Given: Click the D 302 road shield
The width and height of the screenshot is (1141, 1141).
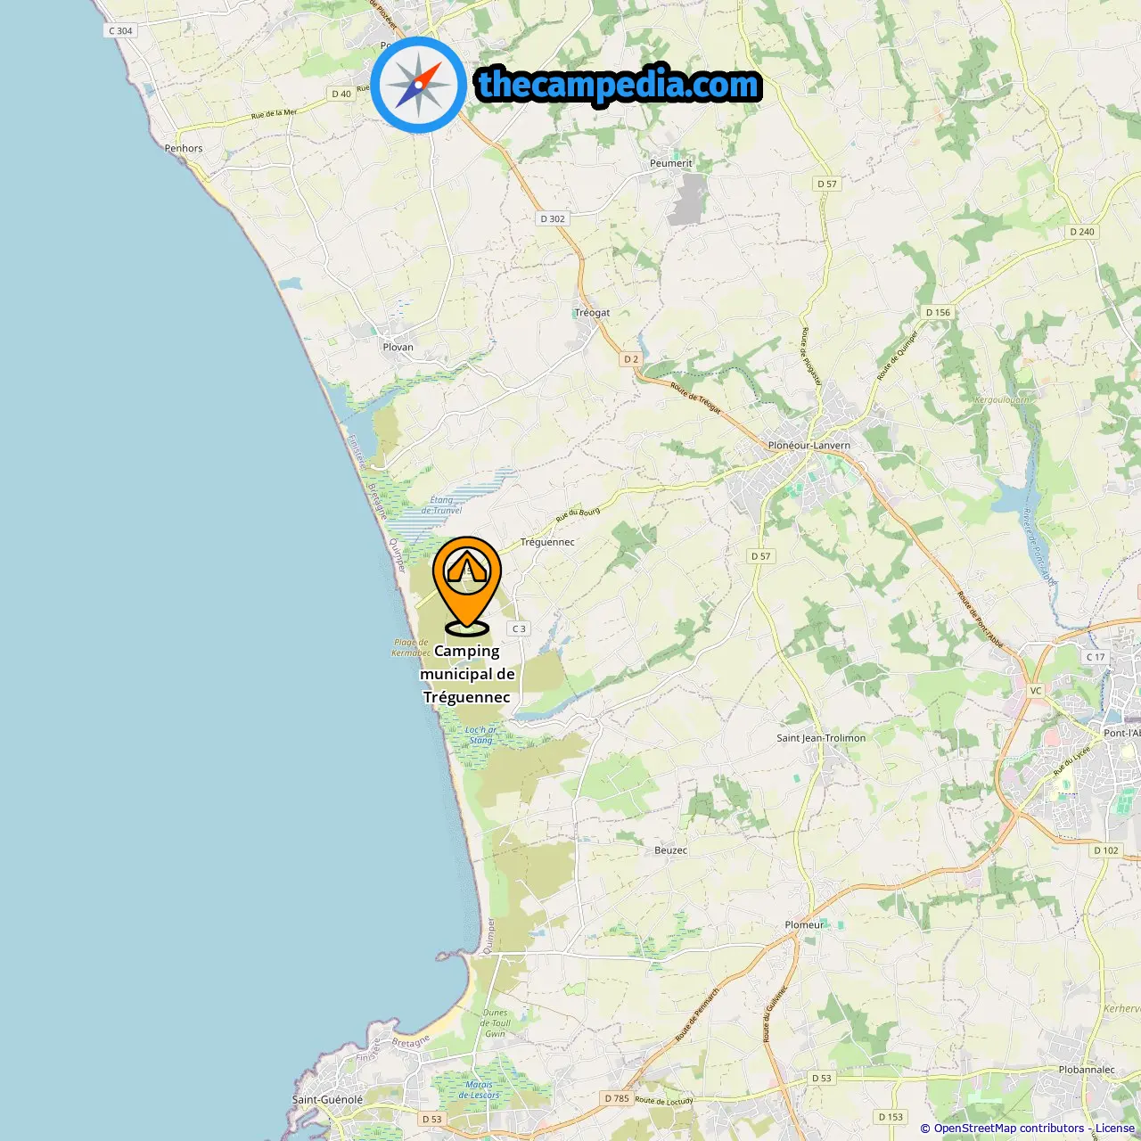Looking at the screenshot, I should pyautogui.click(x=553, y=218).
